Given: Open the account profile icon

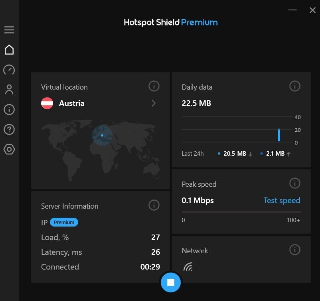Looking at the screenshot, I should tap(9, 90).
